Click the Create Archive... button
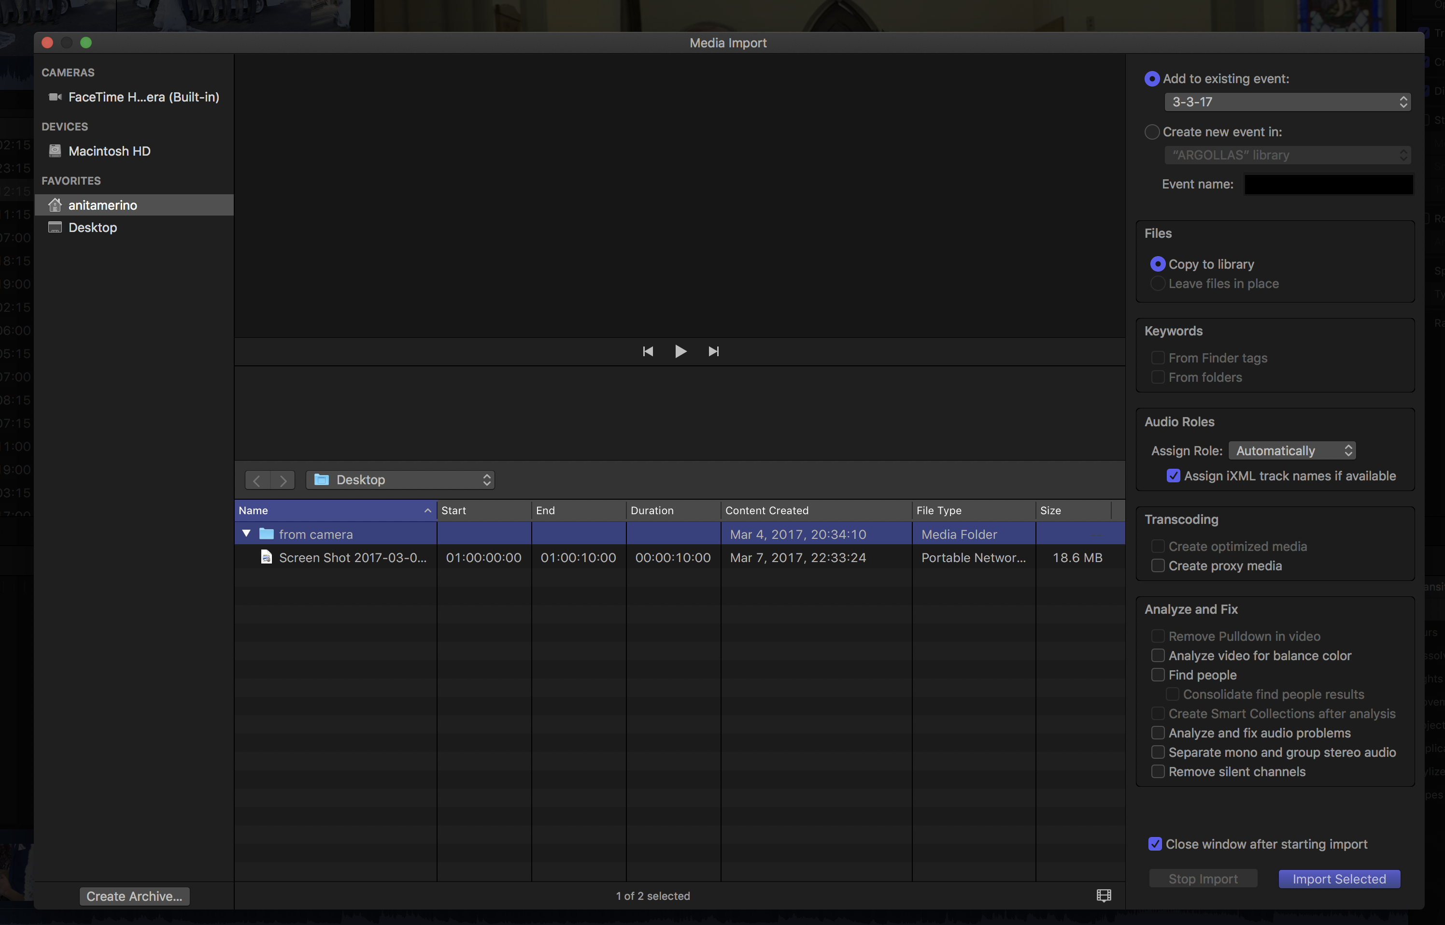This screenshot has height=925, width=1445. (x=134, y=896)
